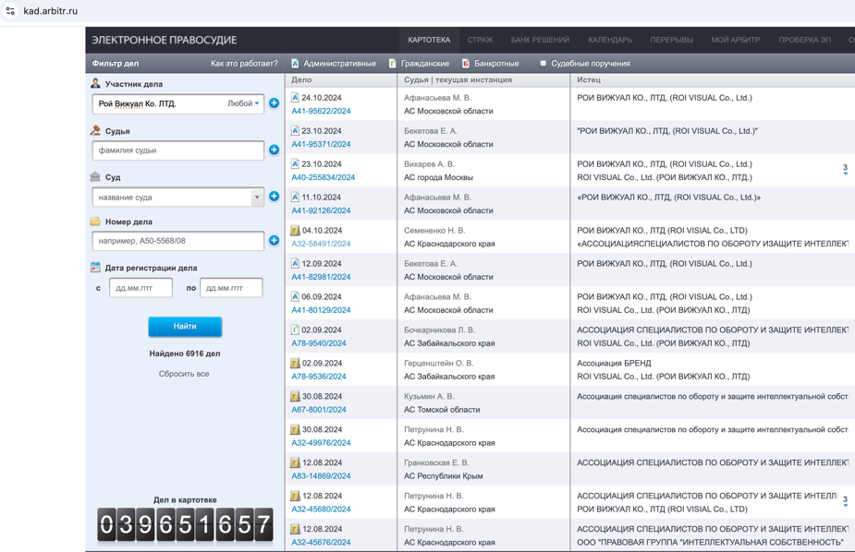Click administrative case icon for A41-95622/2024
855x552 pixels.
click(x=295, y=98)
